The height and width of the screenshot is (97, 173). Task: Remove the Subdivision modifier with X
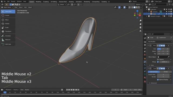point(168,68)
